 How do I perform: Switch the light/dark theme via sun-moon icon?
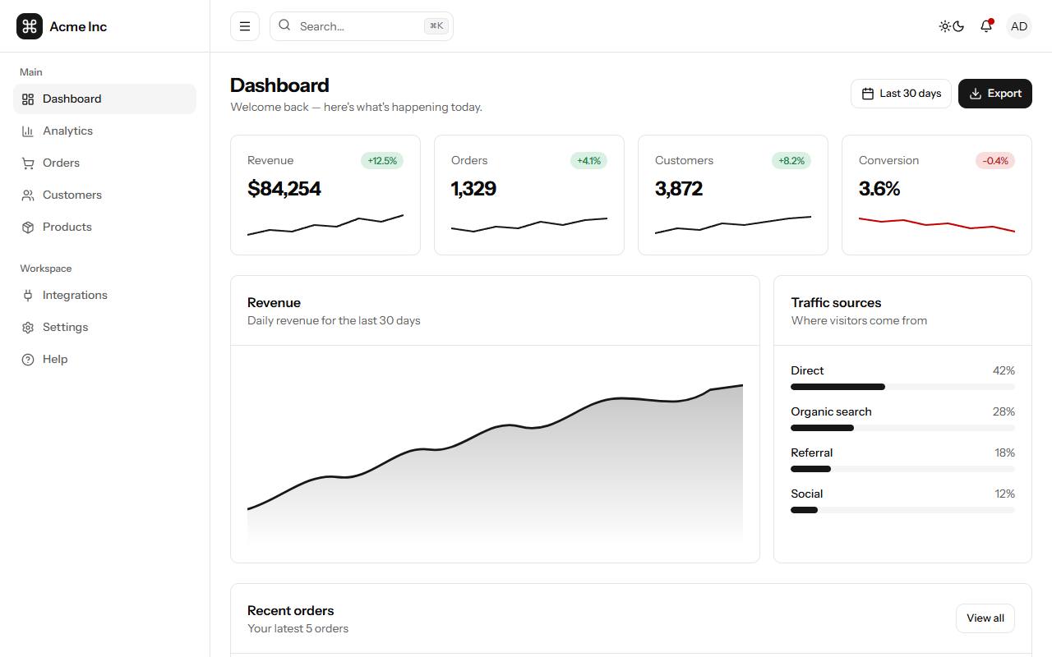click(952, 26)
